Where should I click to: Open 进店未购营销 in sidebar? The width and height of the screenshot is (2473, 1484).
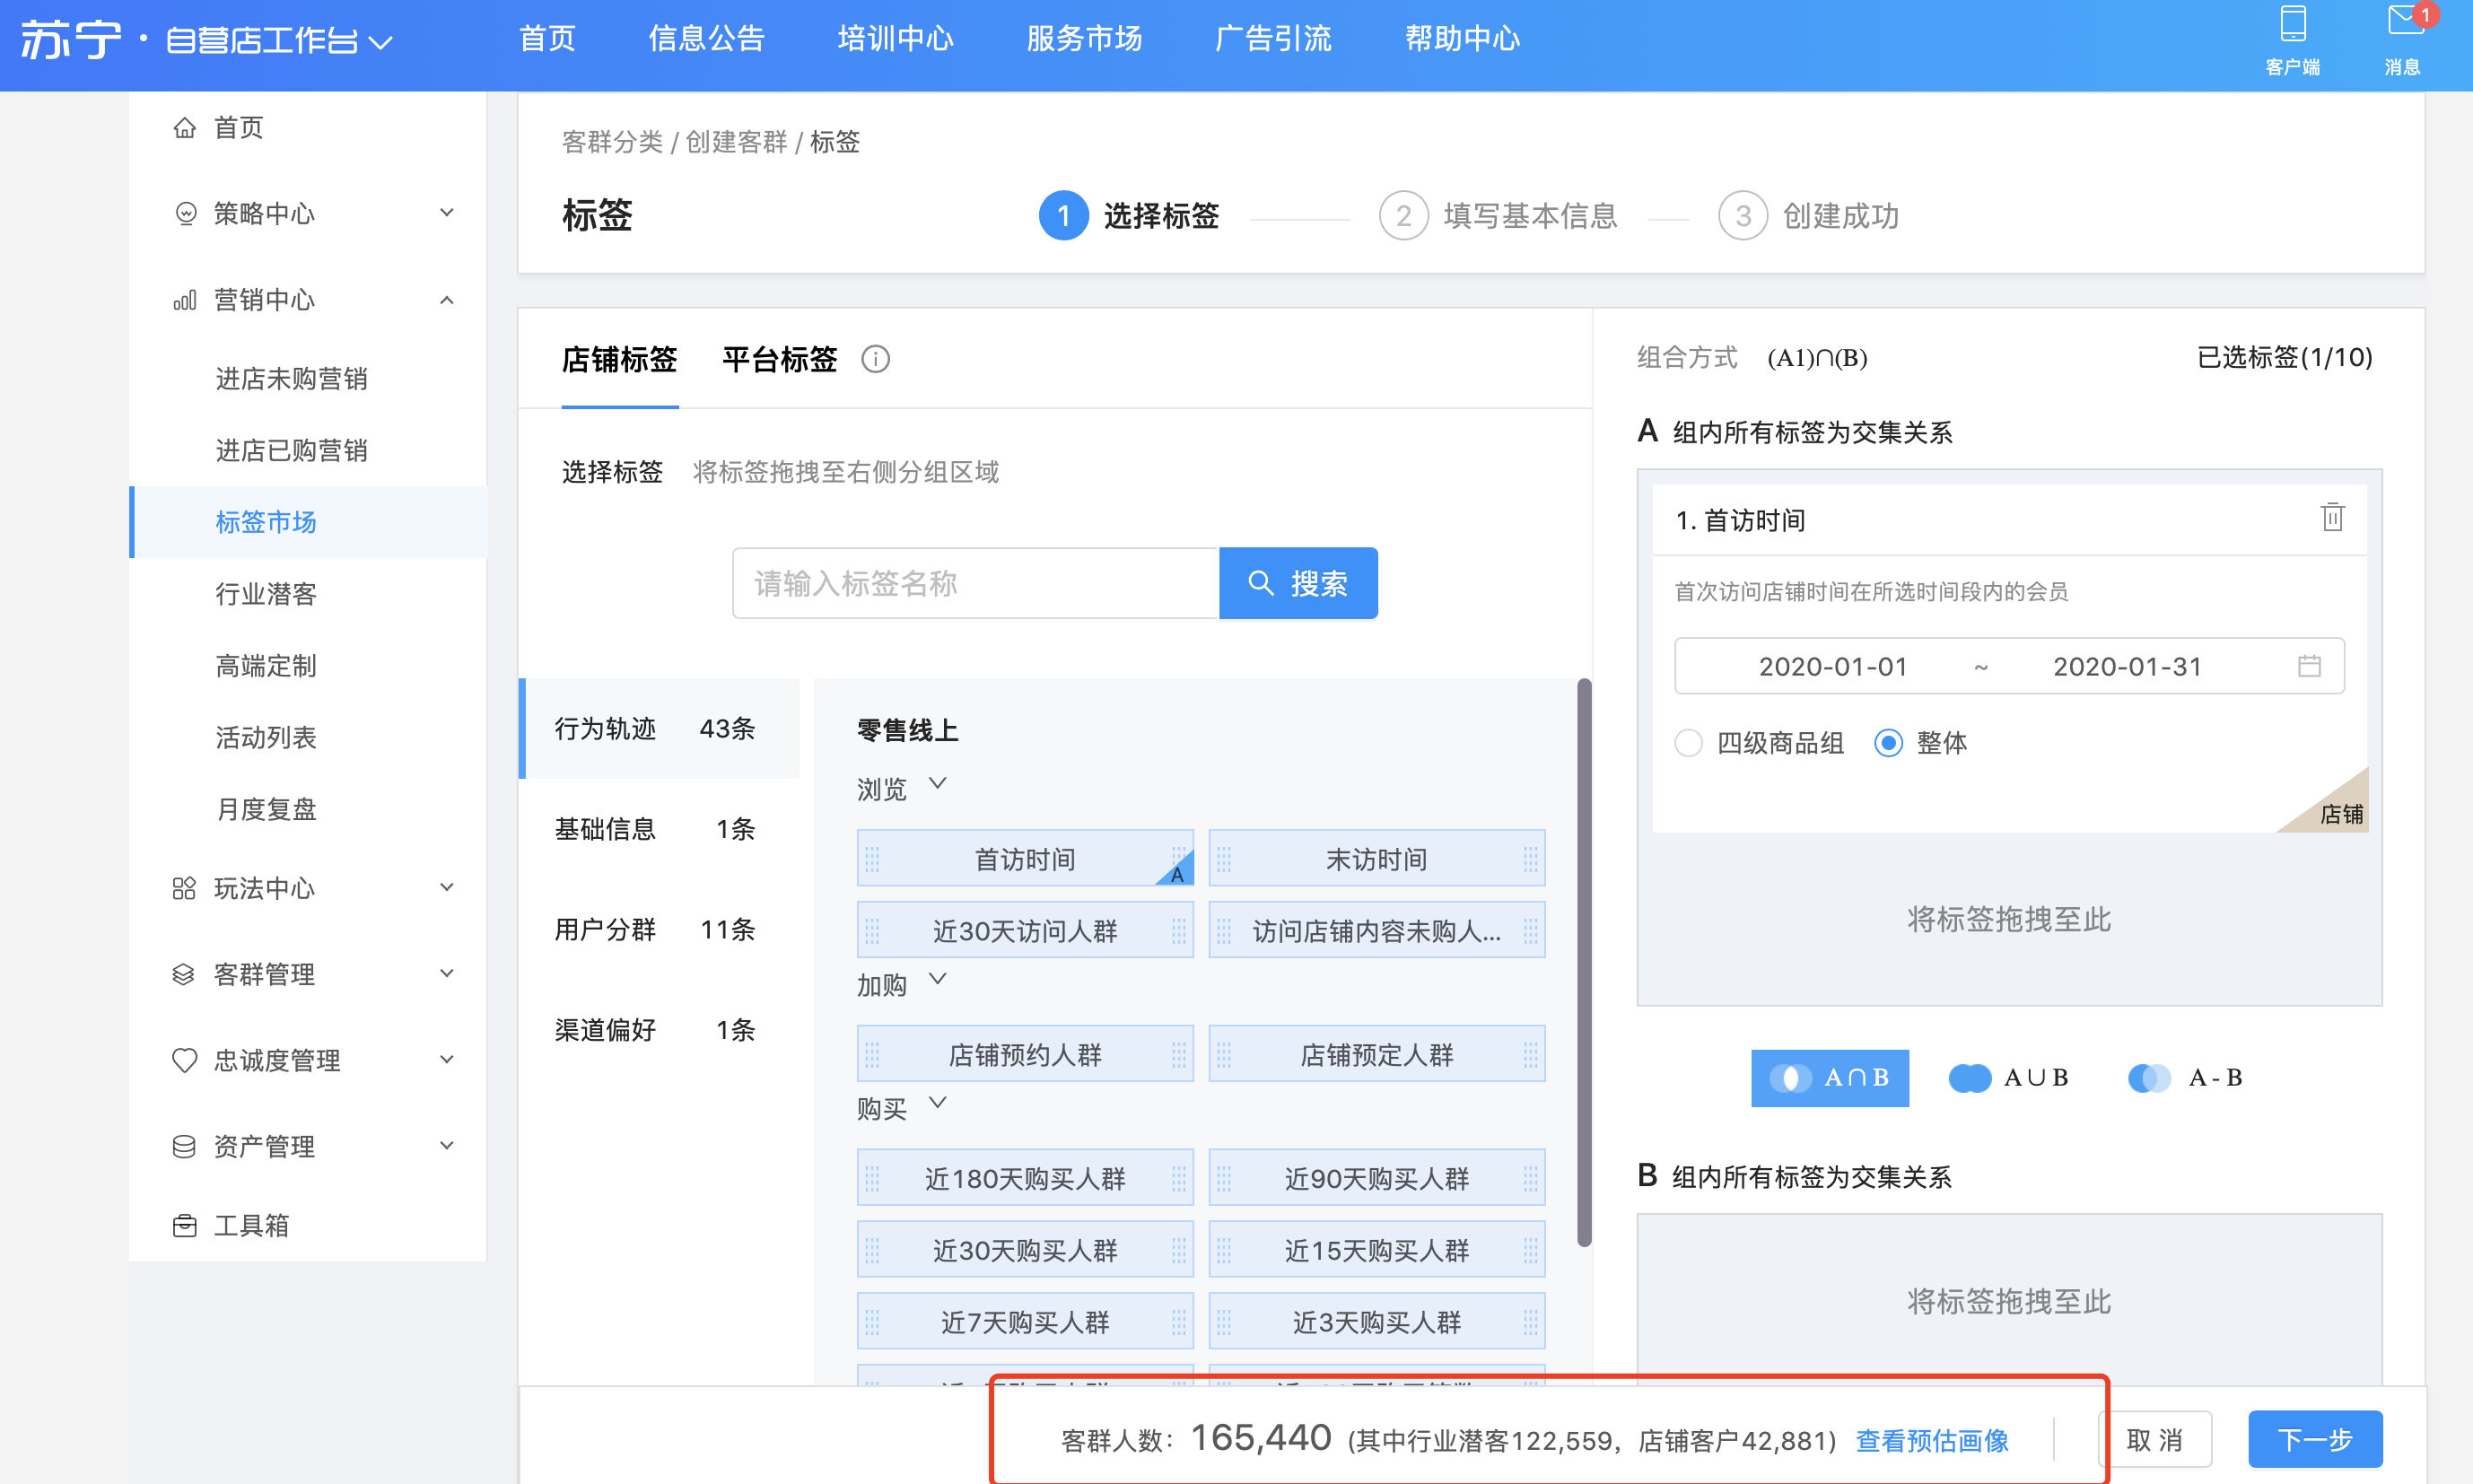pos(291,379)
